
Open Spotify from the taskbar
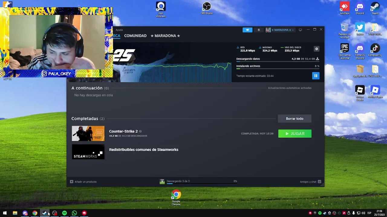tap(64, 213)
